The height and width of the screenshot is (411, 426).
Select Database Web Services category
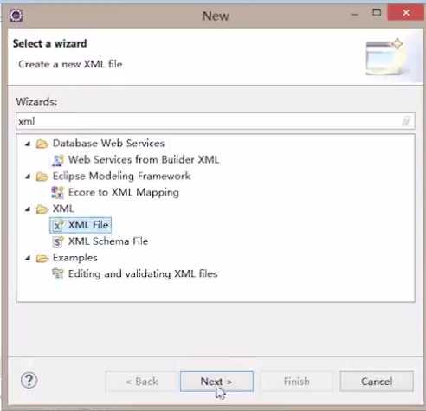[x=108, y=144]
